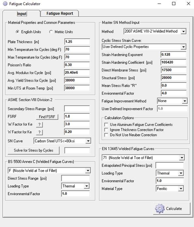Click Solve for Stress by Cycles button
Viewport: 194px width, 227px height.
click(x=34, y=150)
